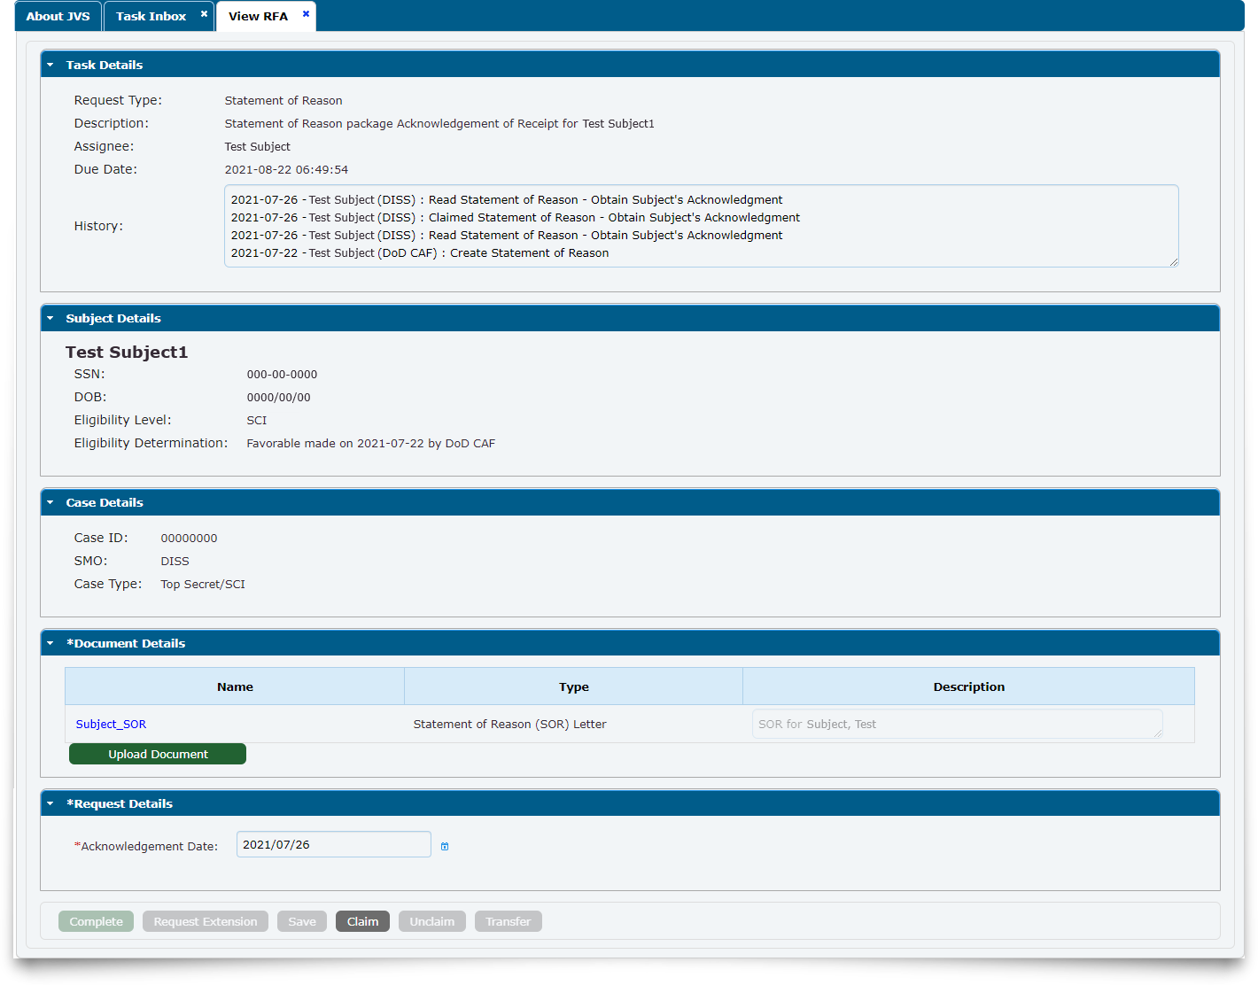Click the Unclaim button
Viewport: 1258px width, 985px height.
431,921
